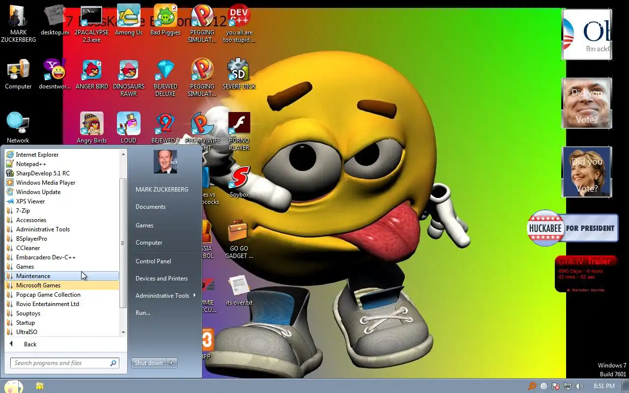Expand the 7-Zip folder
629x393 pixels.
62,210
